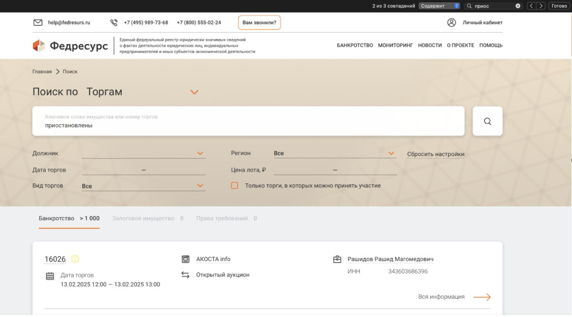Expand the Поиск по Торгам dropdown

coord(194,92)
